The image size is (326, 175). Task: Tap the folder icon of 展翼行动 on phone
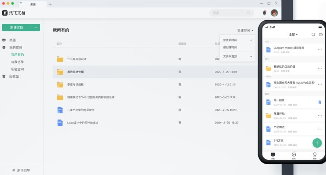point(268,115)
